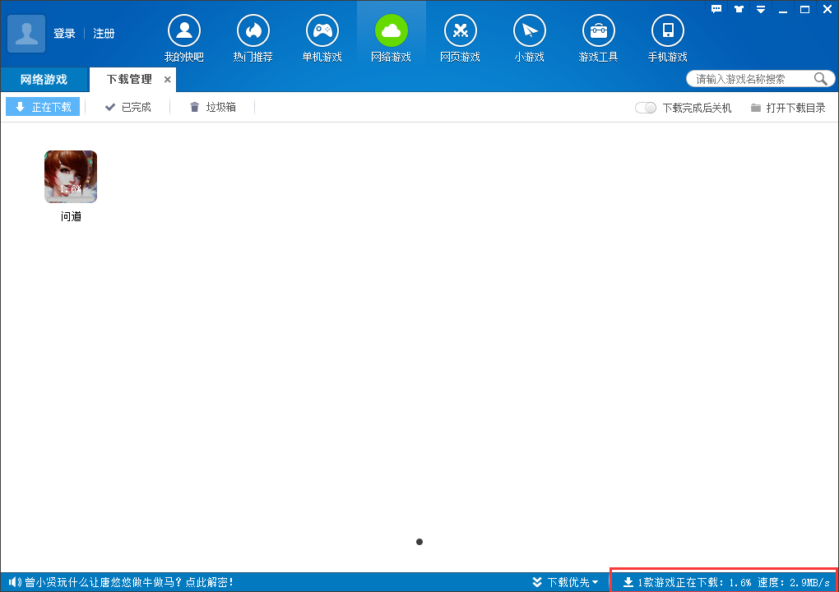Expand the 下载优先 dropdown
The image size is (839, 592).
pyautogui.click(x=565, y=582)
